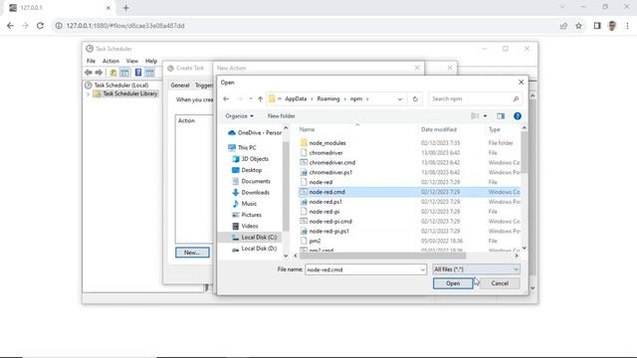Open File menu in Task Scheduler
Image resolution: width=637 pixels, height=358 pixels.
[91, 61]
